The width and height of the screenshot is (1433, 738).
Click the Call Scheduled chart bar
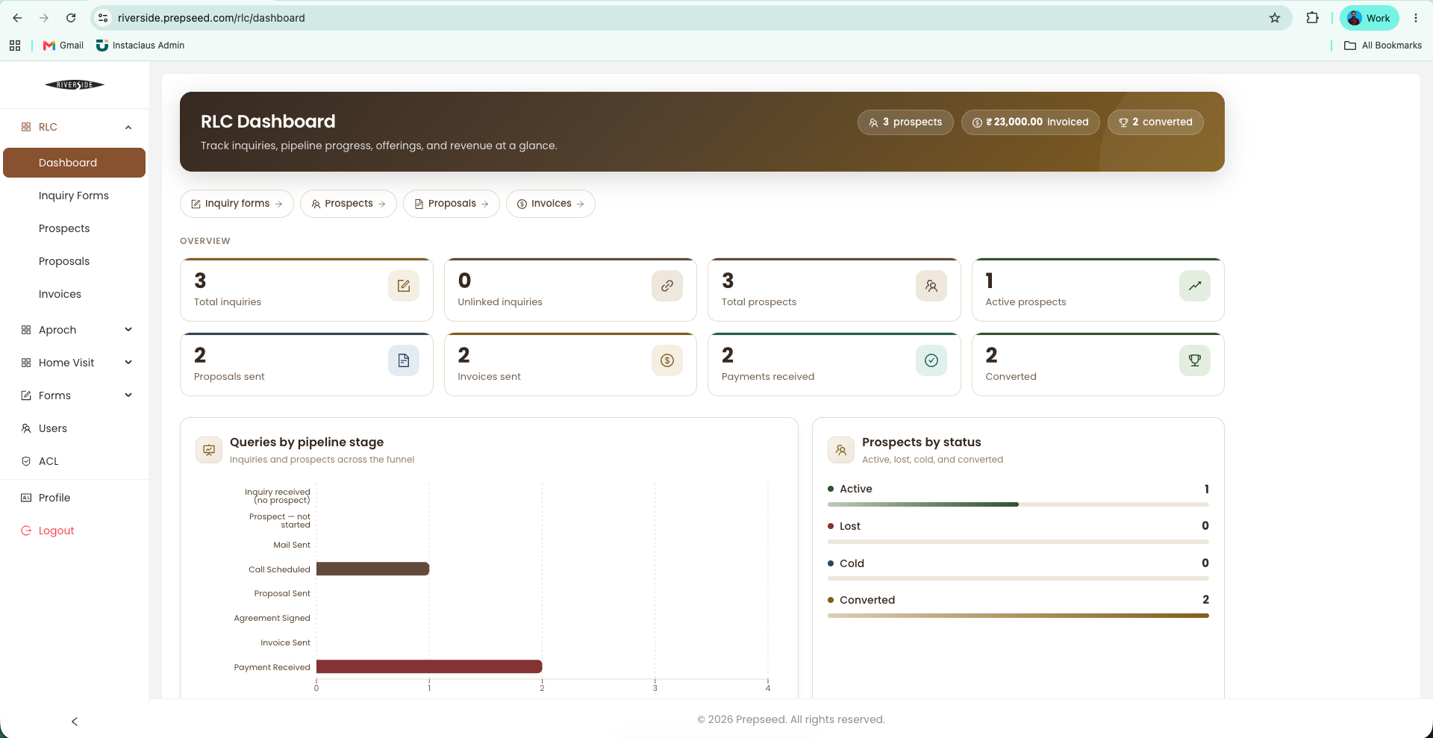click(x=372, y=569)
